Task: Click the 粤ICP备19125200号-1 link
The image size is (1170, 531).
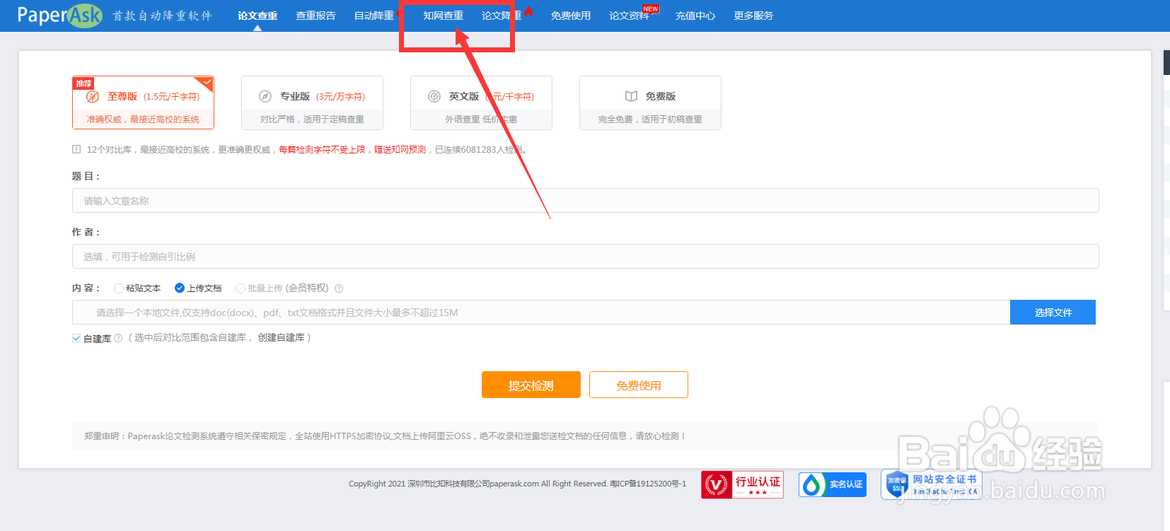Action: 648,484
